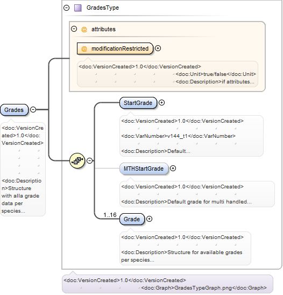Click the v144_t1 VarNumber annotation
This screenshot has width=283, height=295.
179,136
